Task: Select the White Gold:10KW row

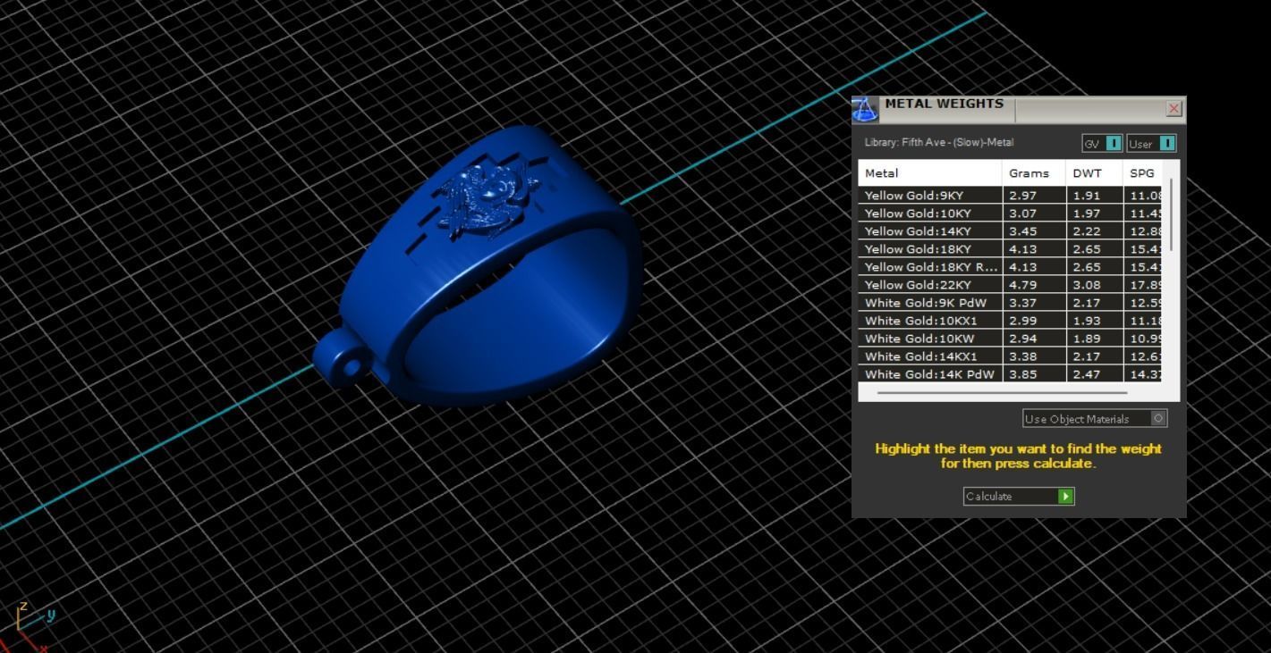Action: coord(1010,339)
